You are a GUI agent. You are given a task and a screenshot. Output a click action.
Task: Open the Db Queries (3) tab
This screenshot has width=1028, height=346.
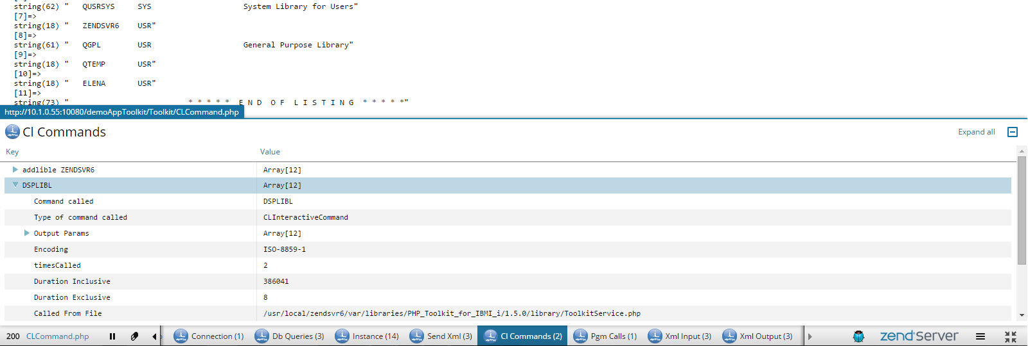289,336
